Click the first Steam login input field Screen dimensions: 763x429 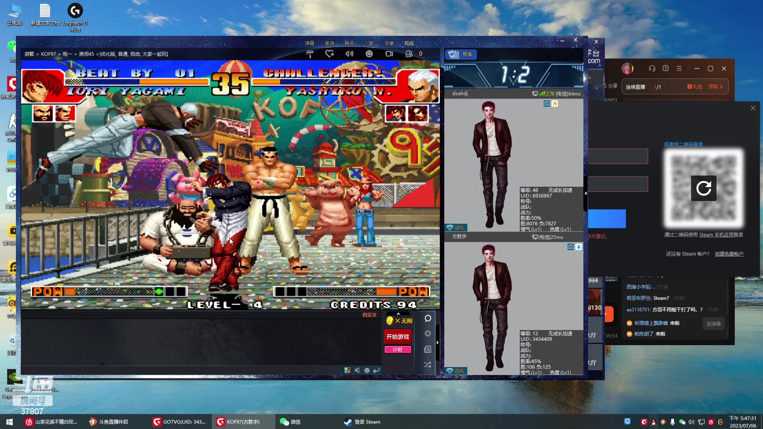click(x=618, y=157)
